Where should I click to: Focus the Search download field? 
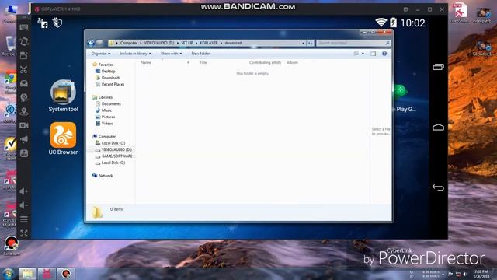[353, 43]
